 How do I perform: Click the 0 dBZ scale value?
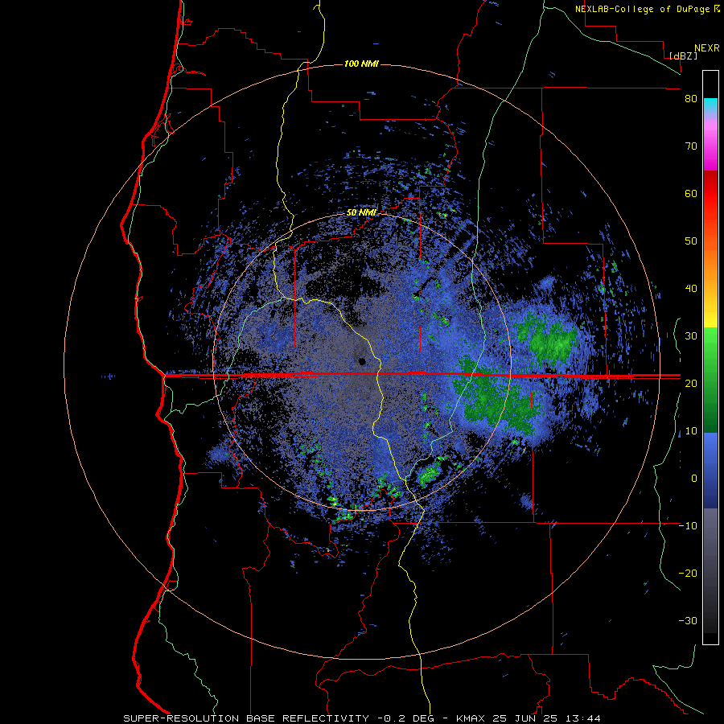pyautogui.click(x=694, y=479)
